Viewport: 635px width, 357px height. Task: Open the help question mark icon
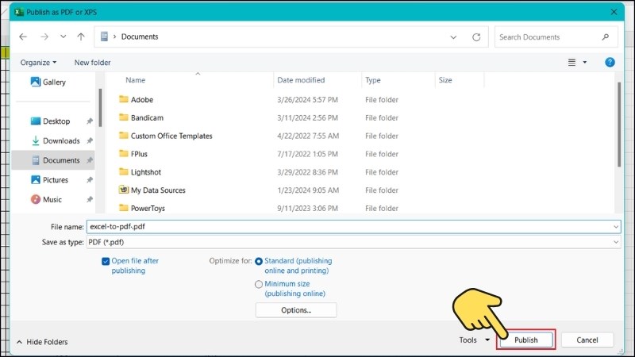point(610,62)
